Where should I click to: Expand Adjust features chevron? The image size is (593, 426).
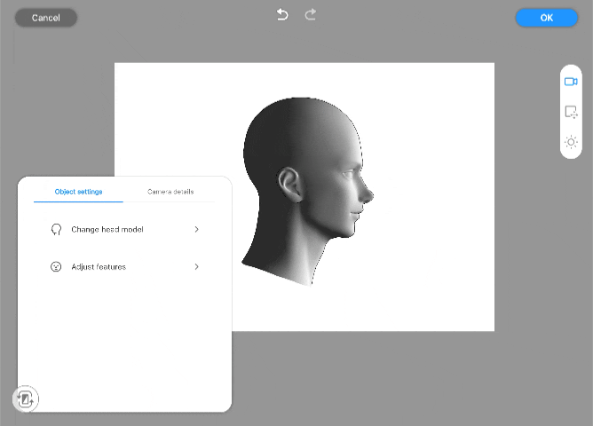click(x=197, y=267)
